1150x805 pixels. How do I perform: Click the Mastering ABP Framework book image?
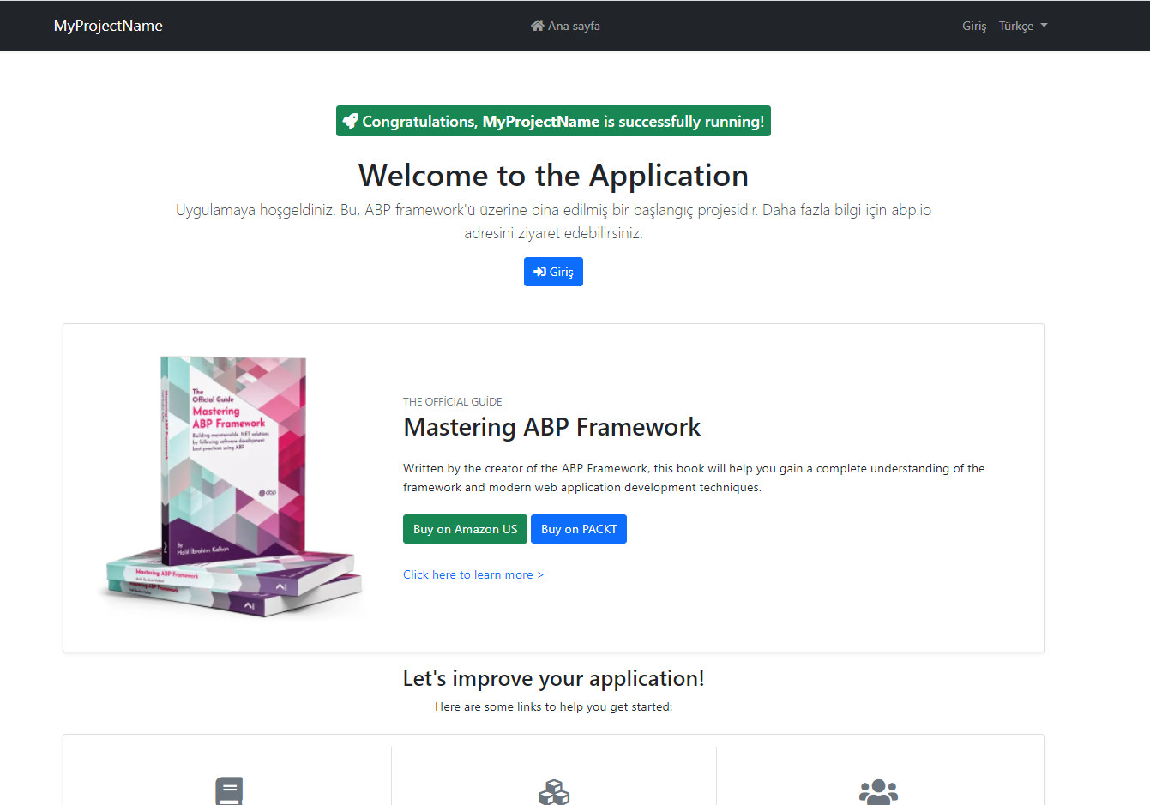tap(232, 484)
